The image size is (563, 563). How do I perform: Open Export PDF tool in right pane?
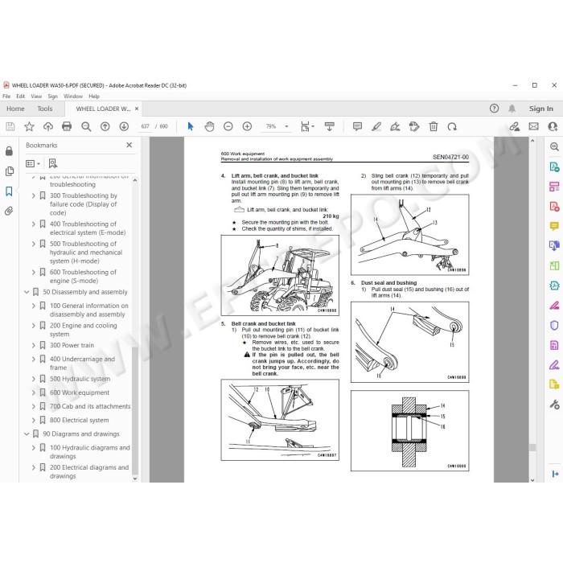554,166
